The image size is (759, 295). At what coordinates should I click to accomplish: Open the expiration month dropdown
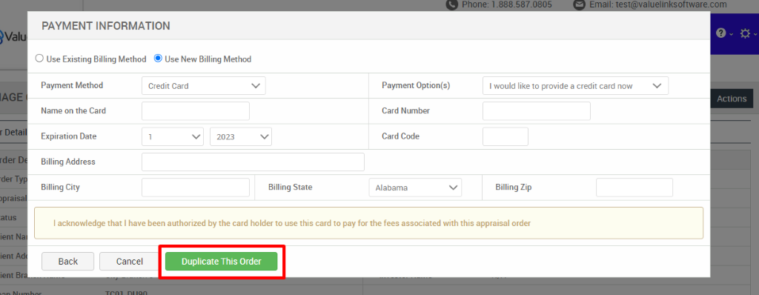(x=173, y=136)
